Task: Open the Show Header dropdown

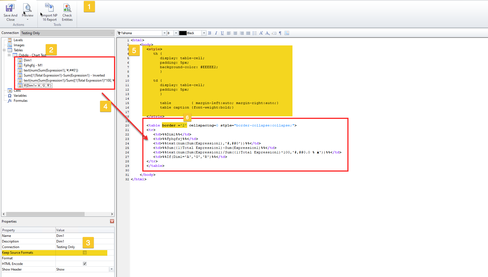Action: (111, 269)
